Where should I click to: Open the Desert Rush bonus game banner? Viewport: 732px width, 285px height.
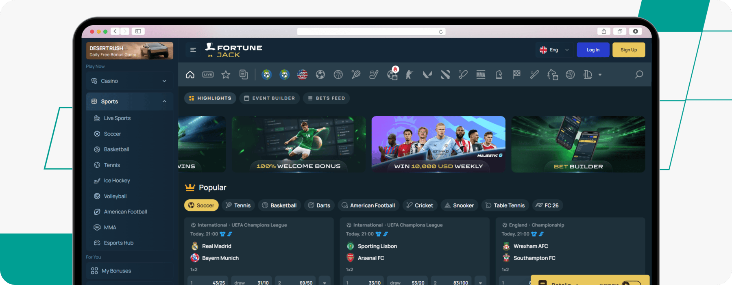coord(130,51)
